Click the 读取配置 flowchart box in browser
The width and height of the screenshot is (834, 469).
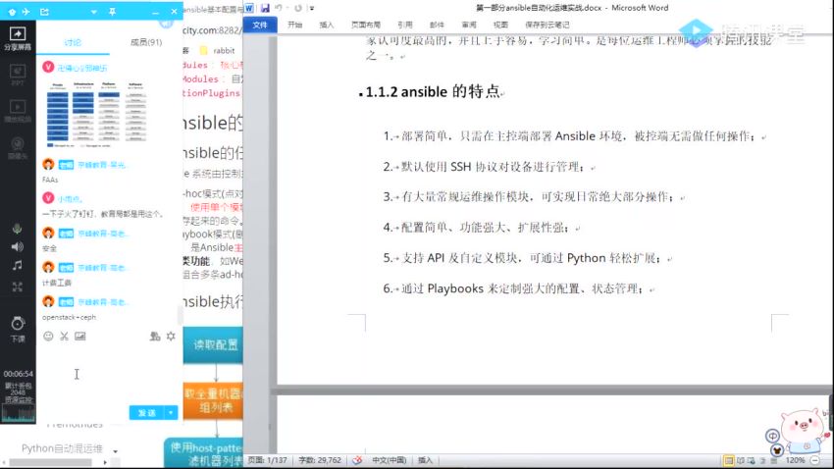click(x=213, y=344)
